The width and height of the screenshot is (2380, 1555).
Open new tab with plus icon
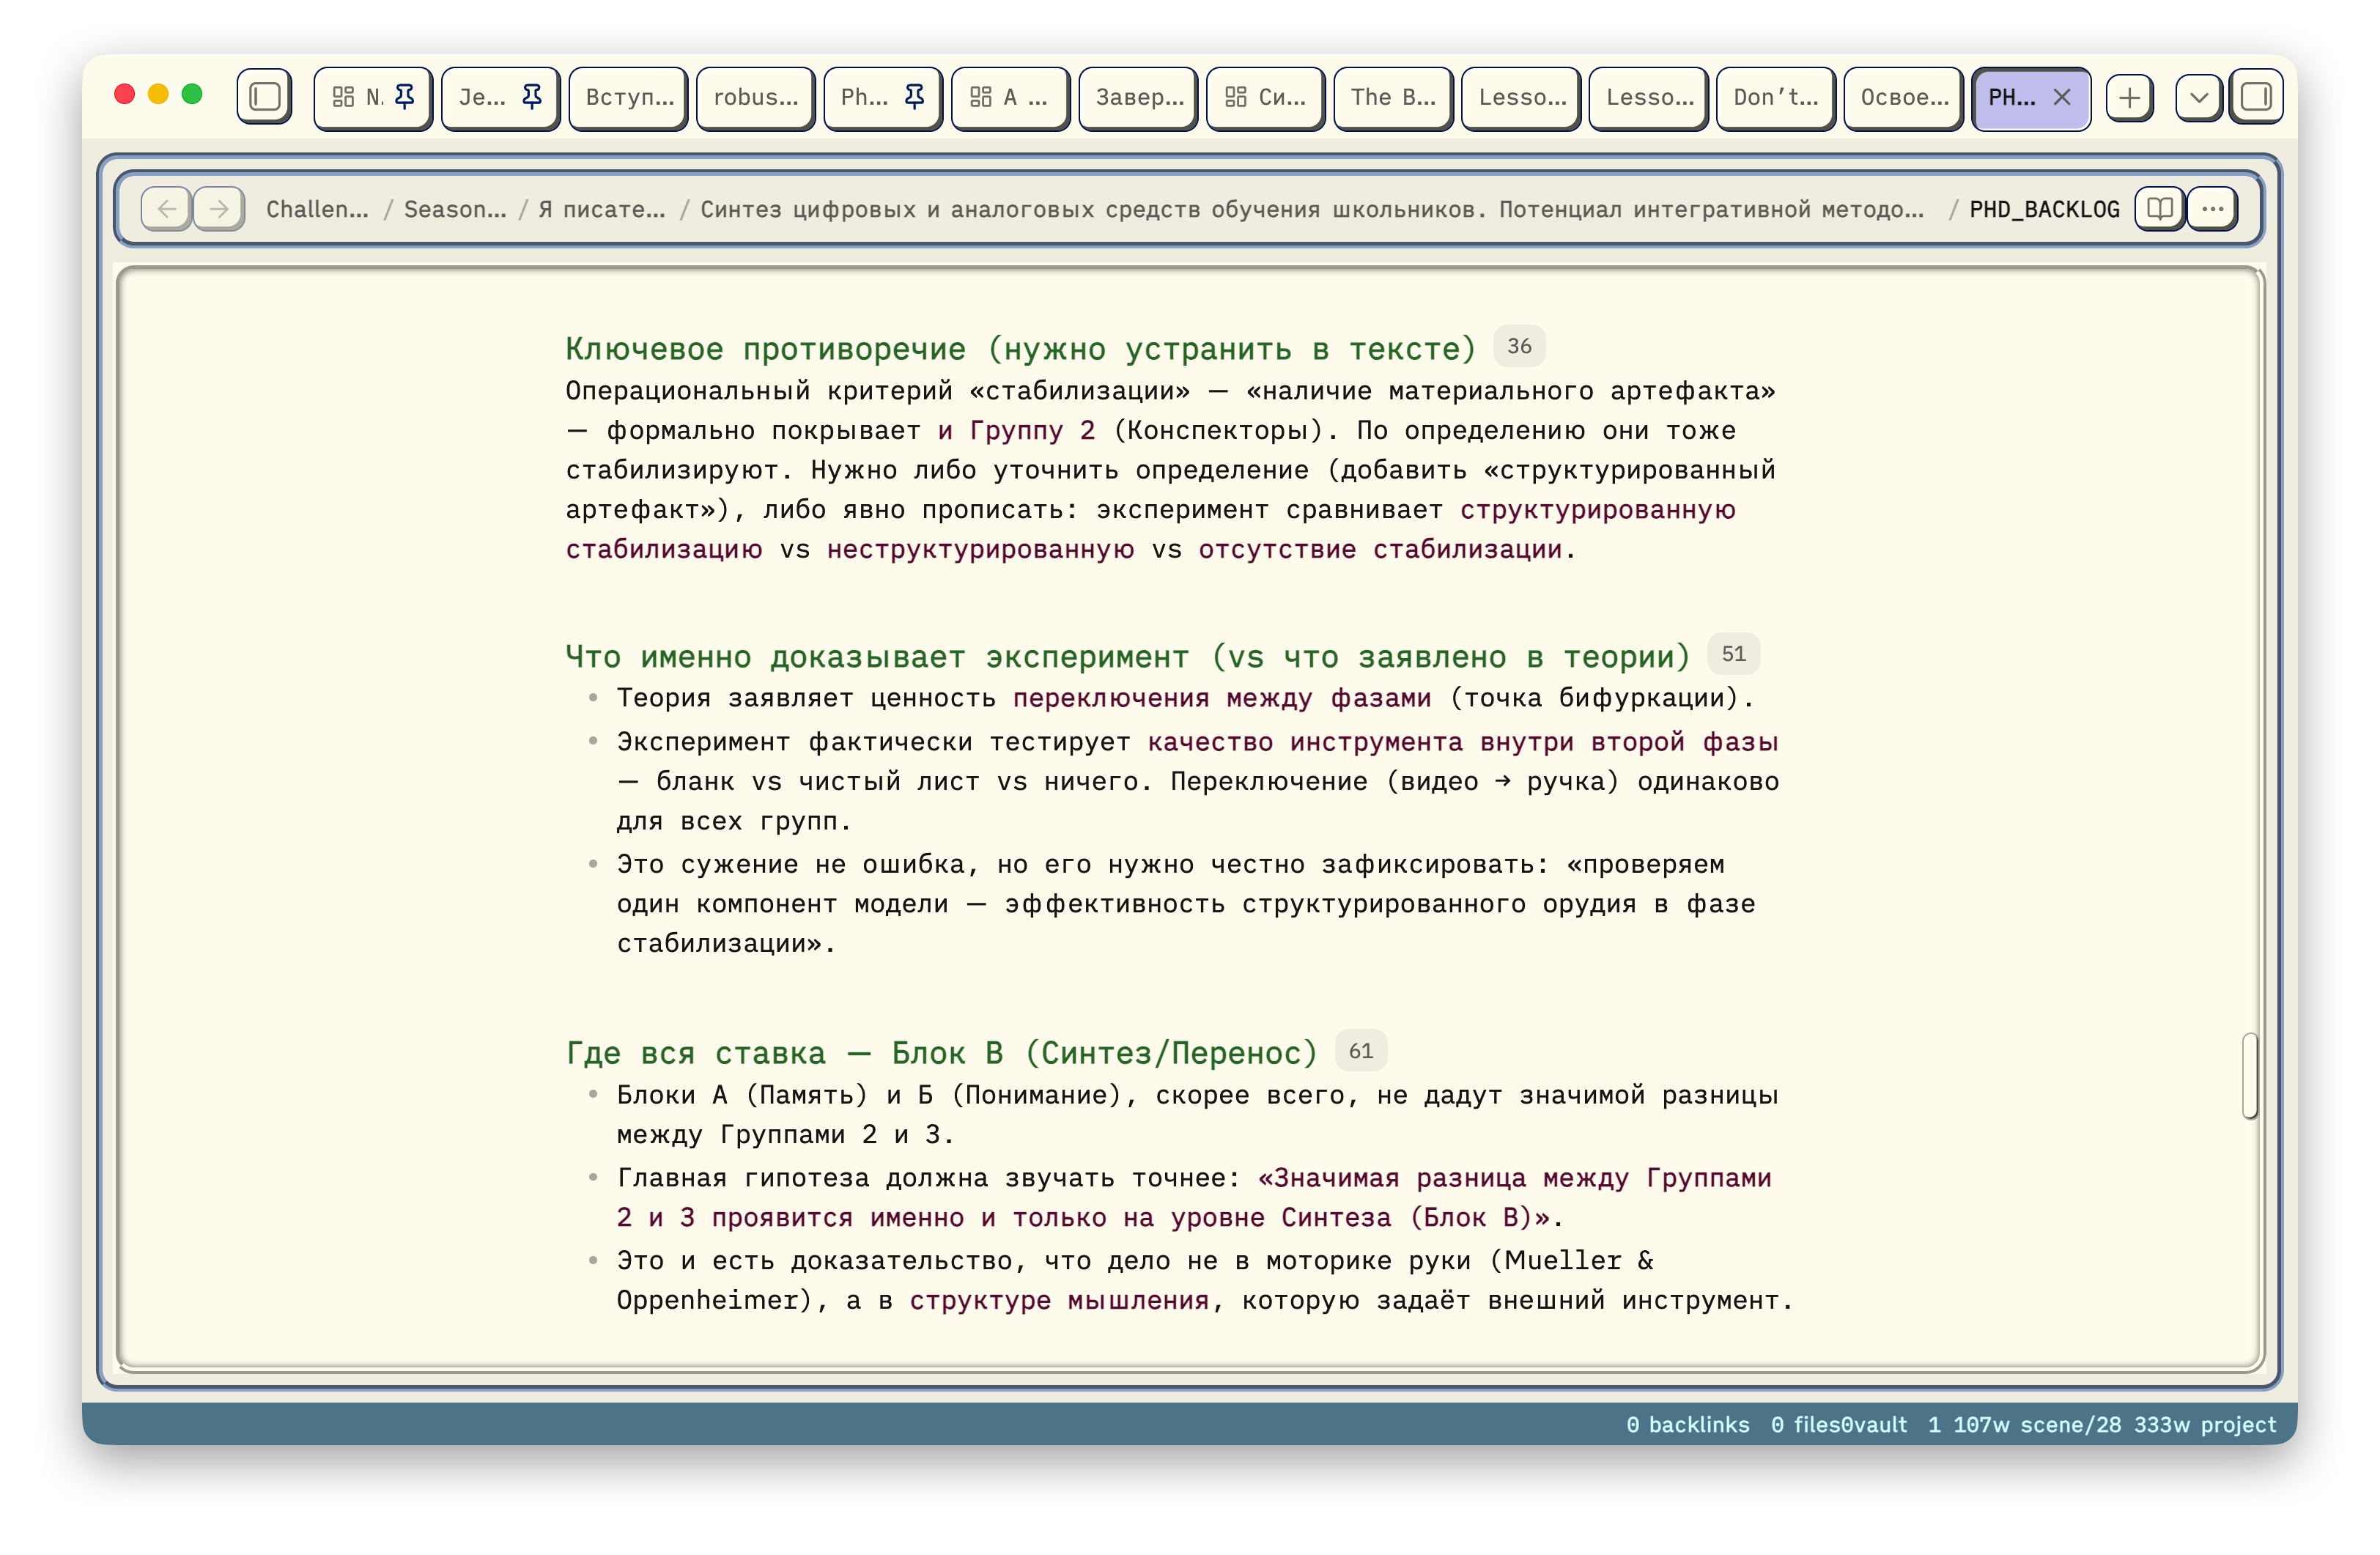2129,97
